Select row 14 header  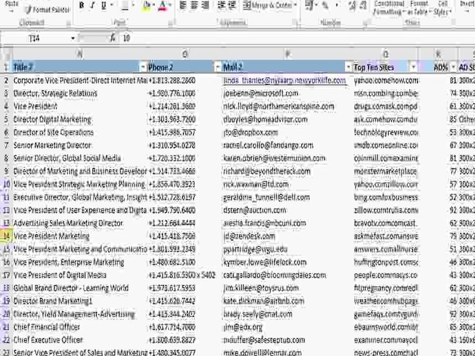[x=6, y=236]
